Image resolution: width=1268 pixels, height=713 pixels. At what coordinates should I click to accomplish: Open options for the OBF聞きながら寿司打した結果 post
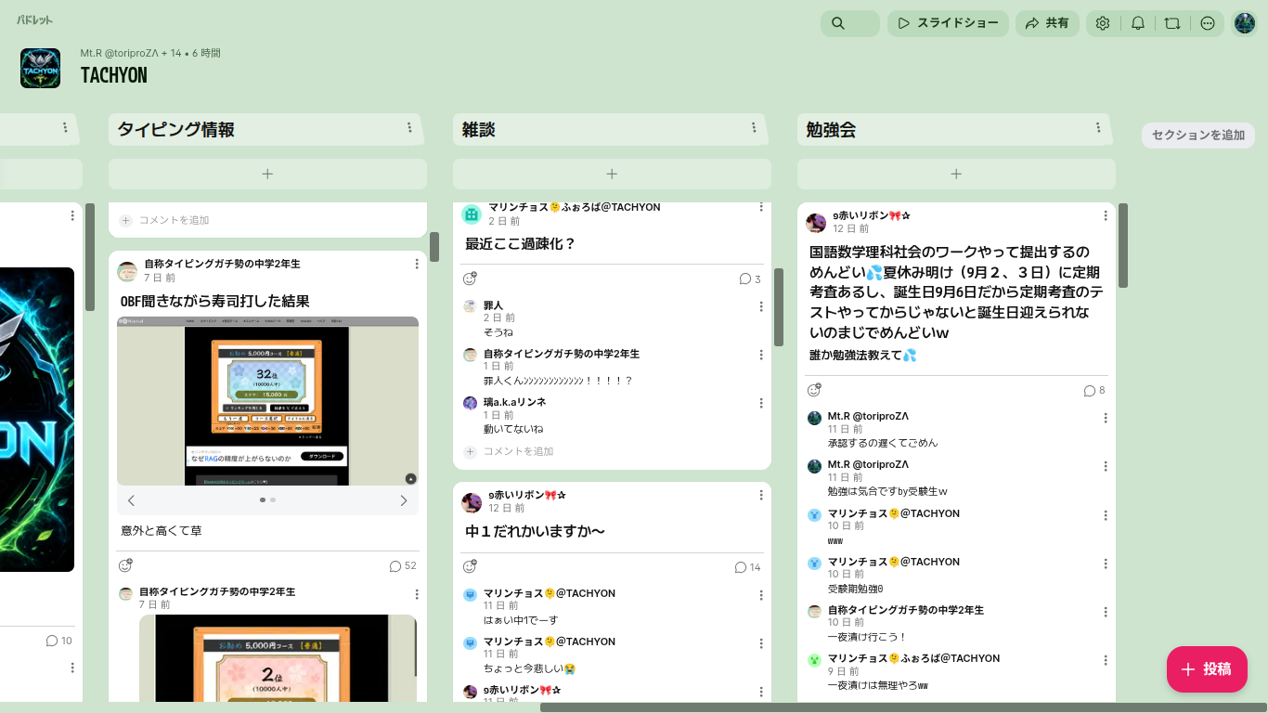(417, 265)
